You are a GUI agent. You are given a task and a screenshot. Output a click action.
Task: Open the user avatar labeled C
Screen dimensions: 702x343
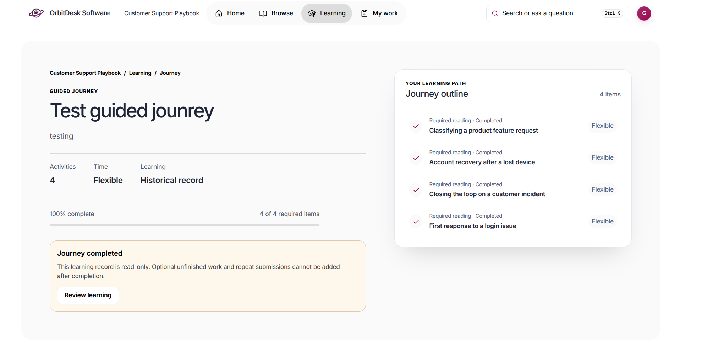pos(644,13)
